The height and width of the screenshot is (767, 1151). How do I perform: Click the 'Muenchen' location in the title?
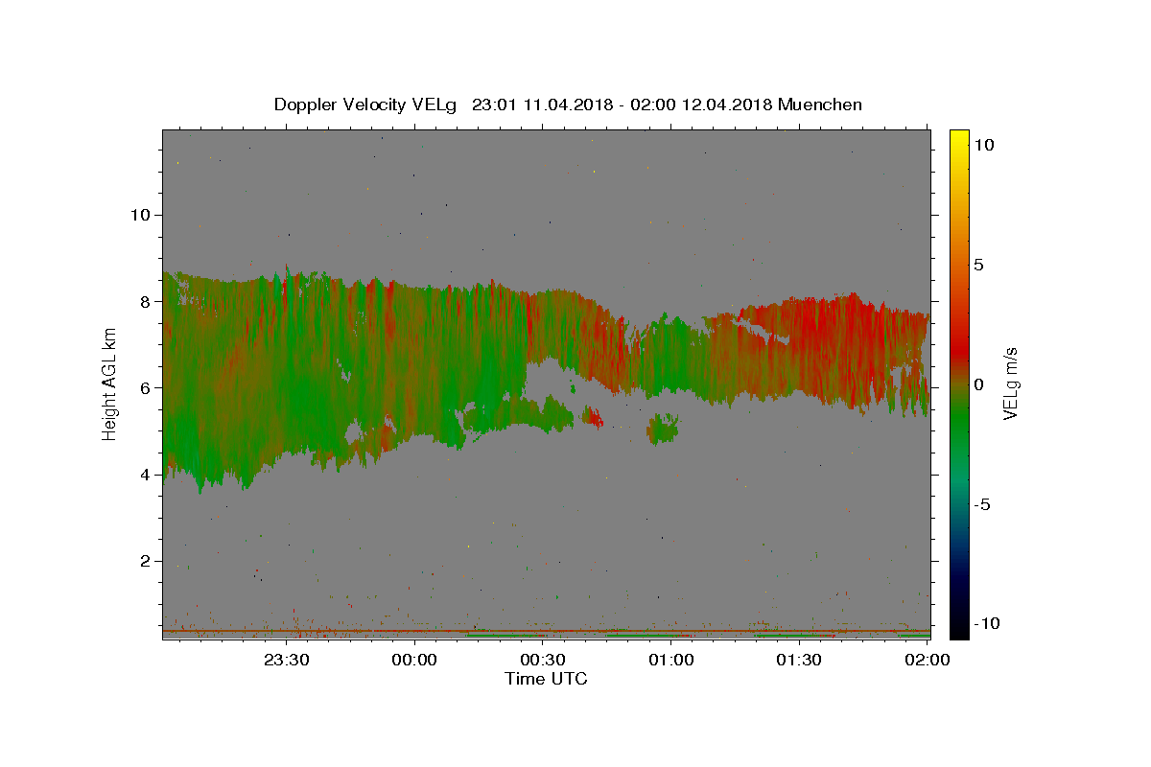point(820,105)
